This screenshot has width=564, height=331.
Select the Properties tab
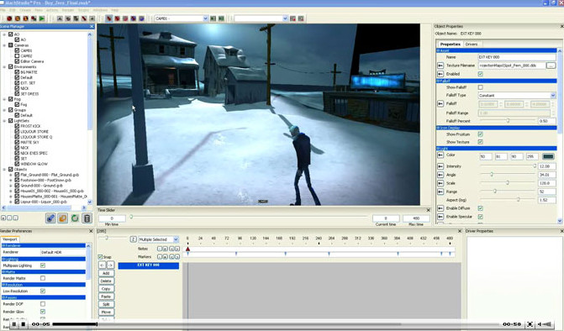pos(450,45)
